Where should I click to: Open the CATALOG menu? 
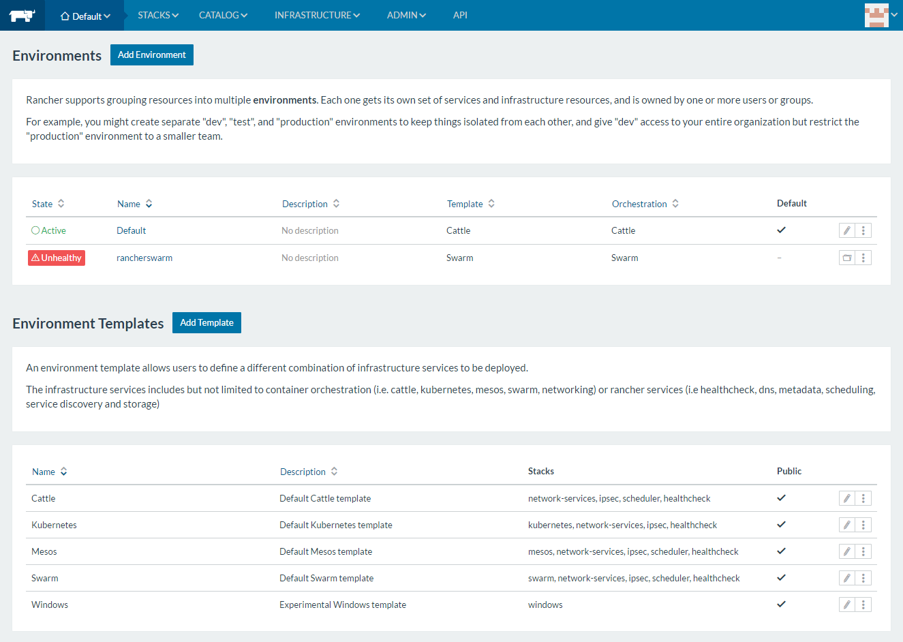[x=223, y=15]
